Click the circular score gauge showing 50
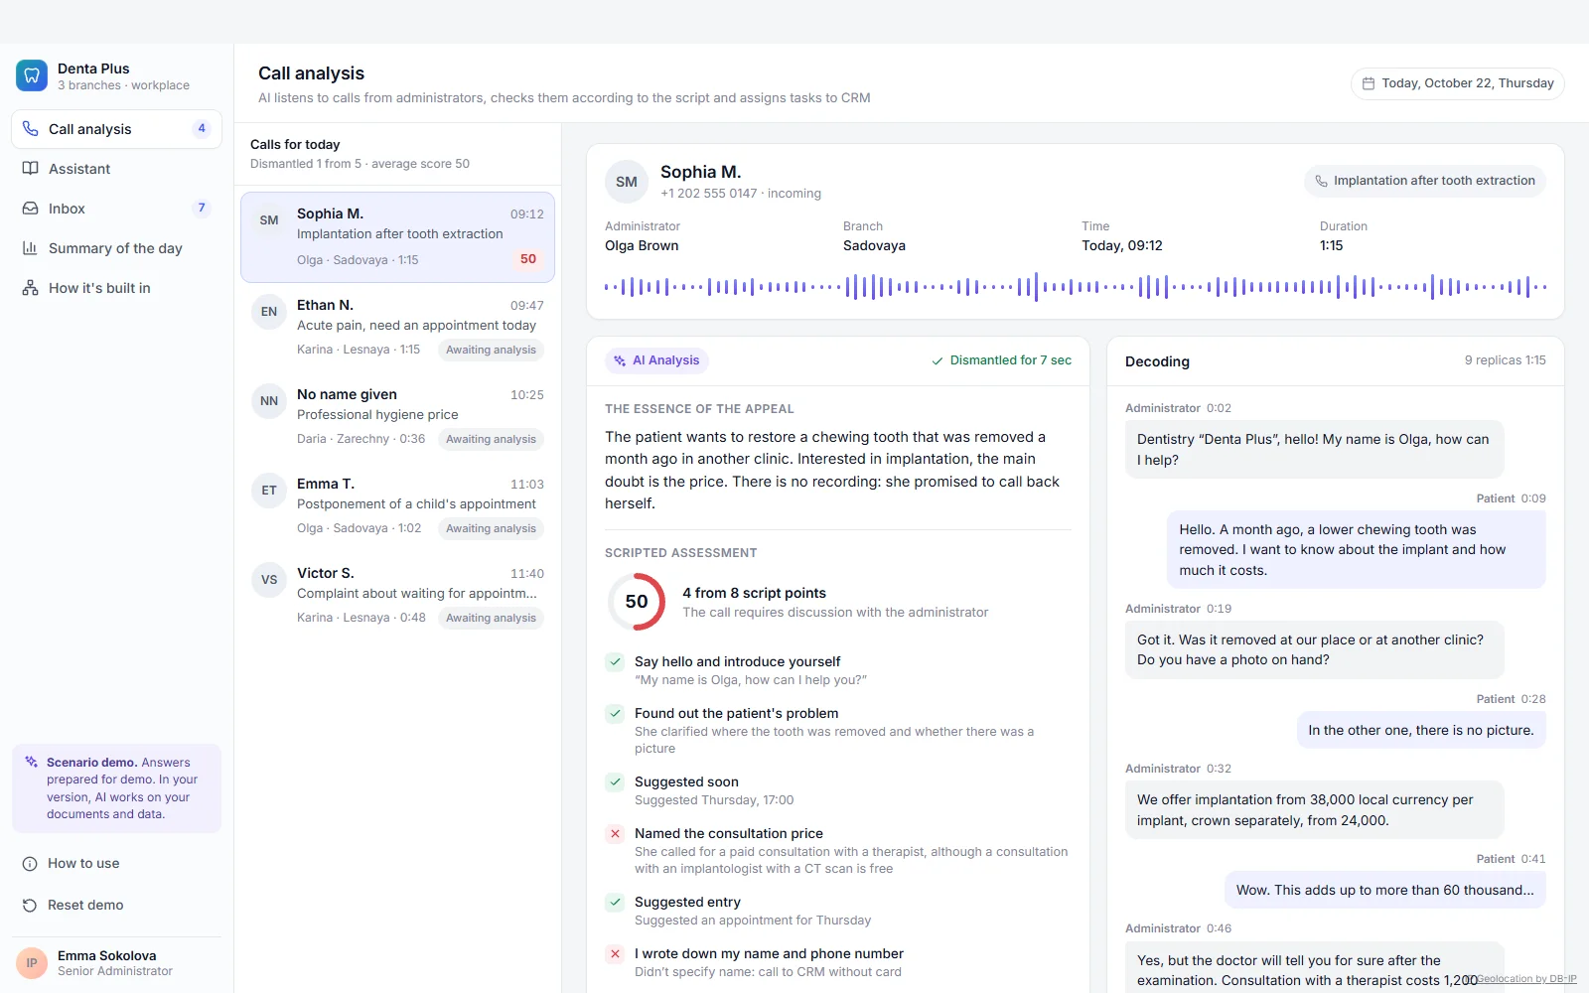This screenshot has width=1589, height=993. pyautogui.click(x=637, y=602)
